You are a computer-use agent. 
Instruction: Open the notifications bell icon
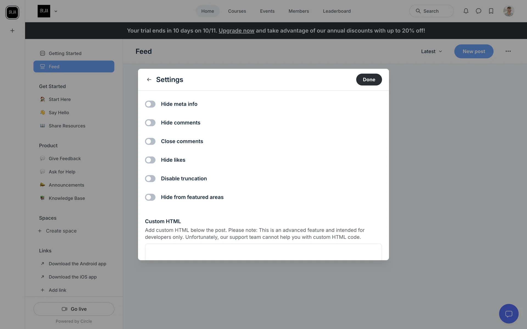coord(466,11)
